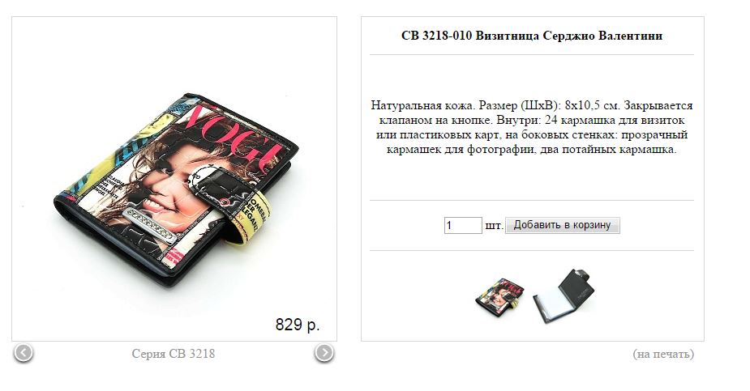Image resolution: width=750 pixels, height=391 pixels.
Task: Click the silver metal plate on the holder
Action: tap(150, 225)
